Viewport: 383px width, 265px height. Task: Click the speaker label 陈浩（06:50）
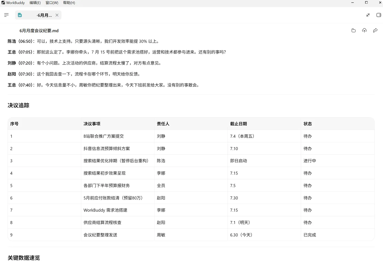[x=21, y=41]
